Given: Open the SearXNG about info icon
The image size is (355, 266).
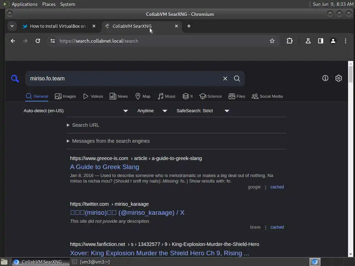Looking at the screenshot, I should 325,78.
